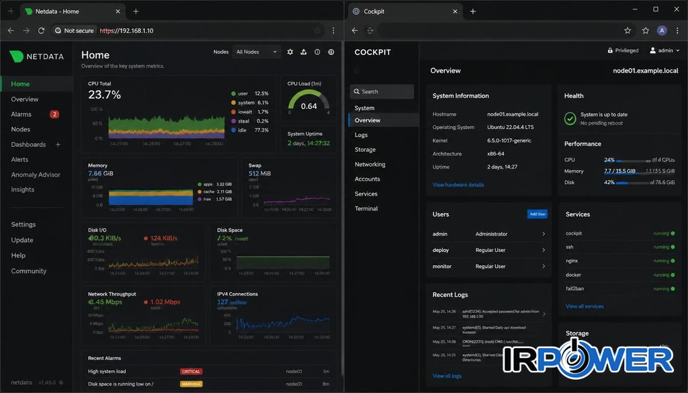Viewport: 688px width, 393px height.
Task: Open the Netdata browser three-dot menu
Action: coord(333,31)
